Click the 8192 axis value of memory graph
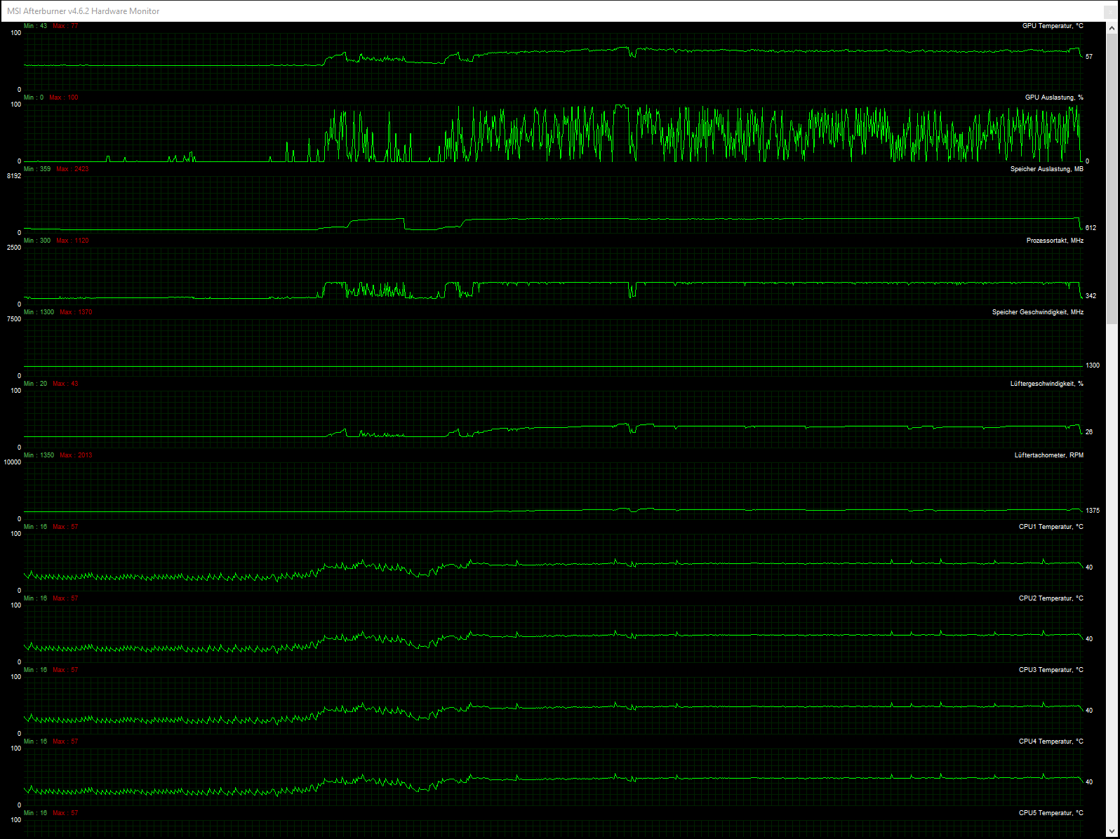The image size is (1120, 839). point(14,176)
